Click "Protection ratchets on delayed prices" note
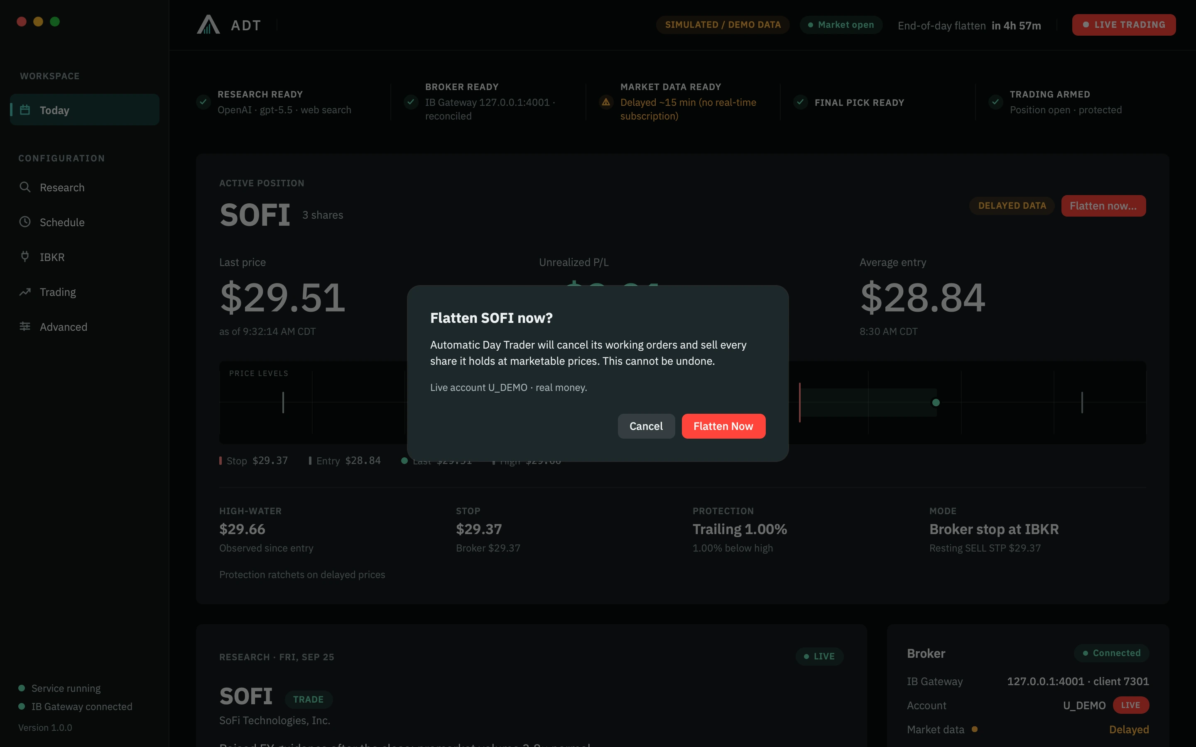This screenshot has height=747, width=1196. click(x=302, y=575)
